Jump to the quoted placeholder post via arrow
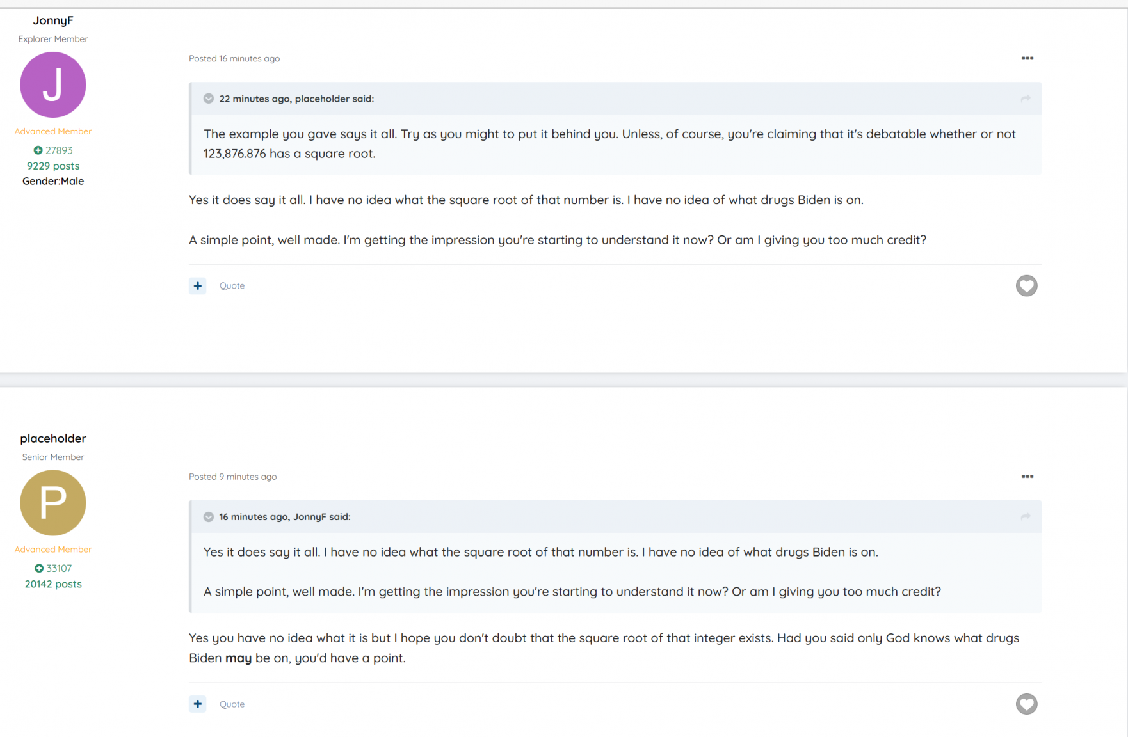This screenshot has height=737, width=1128. 1026,99
